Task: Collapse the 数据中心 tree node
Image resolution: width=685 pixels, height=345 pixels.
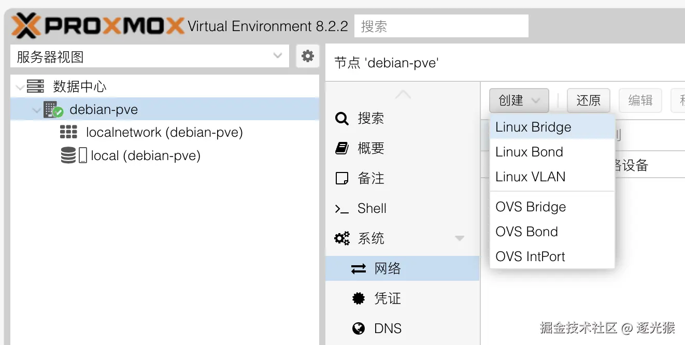Action: [20, 87]
